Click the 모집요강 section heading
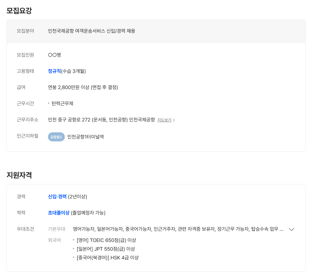Viewport: 314px width, 279px height. [x=19, y=11]
